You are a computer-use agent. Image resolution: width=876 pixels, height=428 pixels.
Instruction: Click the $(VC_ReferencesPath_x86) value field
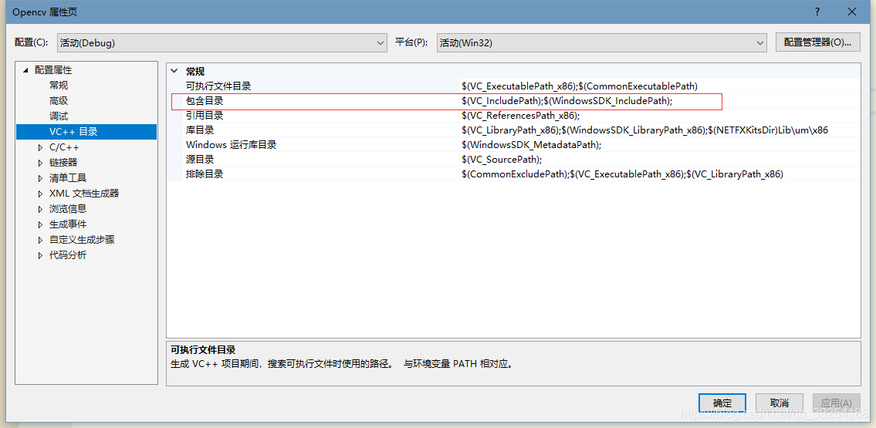659,116
